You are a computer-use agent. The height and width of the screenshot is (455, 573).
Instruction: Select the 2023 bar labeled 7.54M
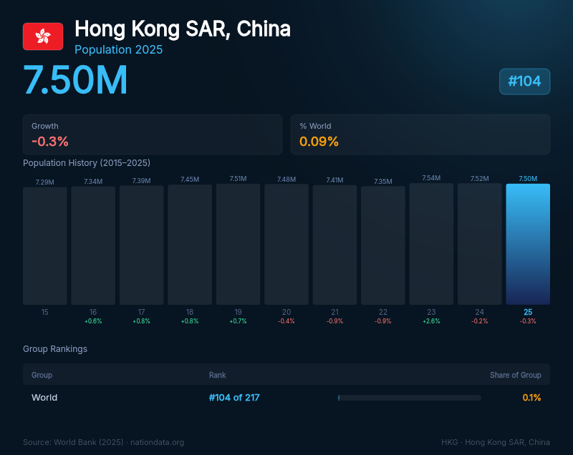[431, 244]
